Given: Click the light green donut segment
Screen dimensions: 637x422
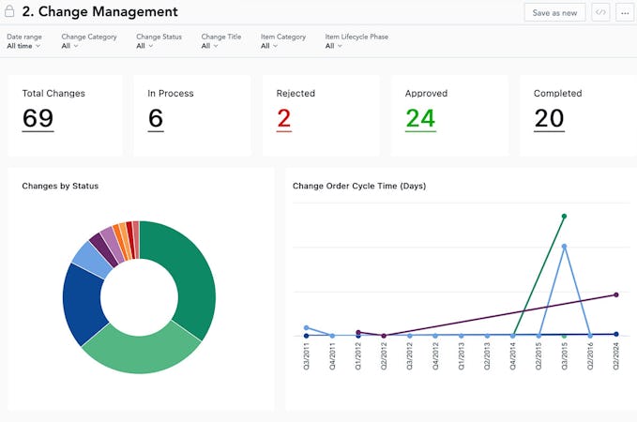Looking at the screenshot, I should [141, 354].
